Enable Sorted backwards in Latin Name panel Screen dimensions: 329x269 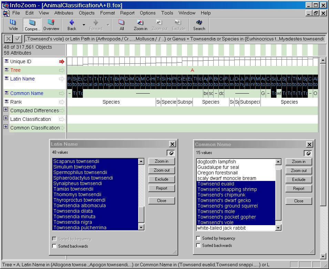pyautogui.click(x=54, y=246)
